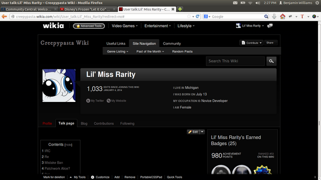The width and height of the screenshot is (321, 180).
Task: Open the Profile tab
Action: click(x=47, y=123)
